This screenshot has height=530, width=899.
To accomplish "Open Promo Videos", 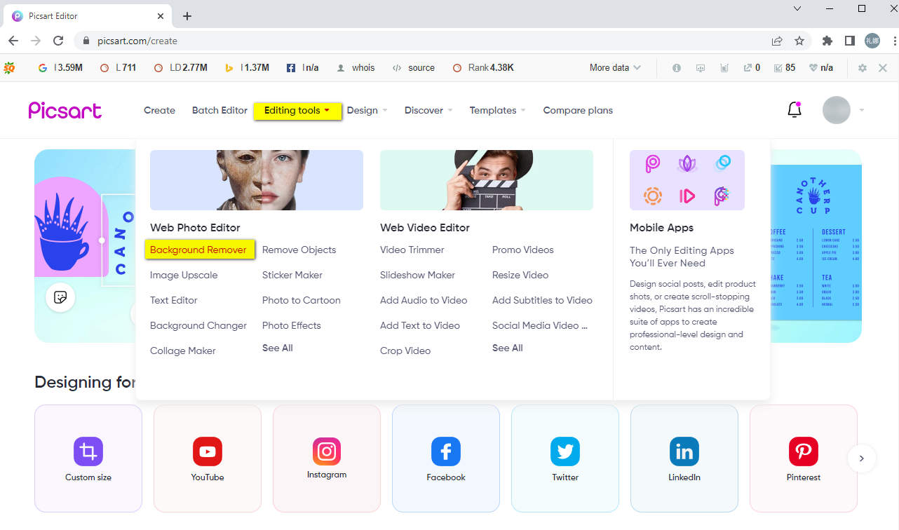I will click(523, 250).
